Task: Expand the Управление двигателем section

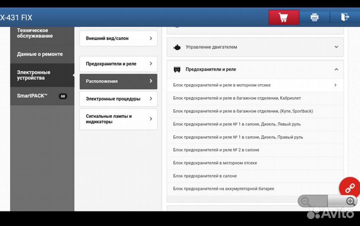Action: [336, 47]
